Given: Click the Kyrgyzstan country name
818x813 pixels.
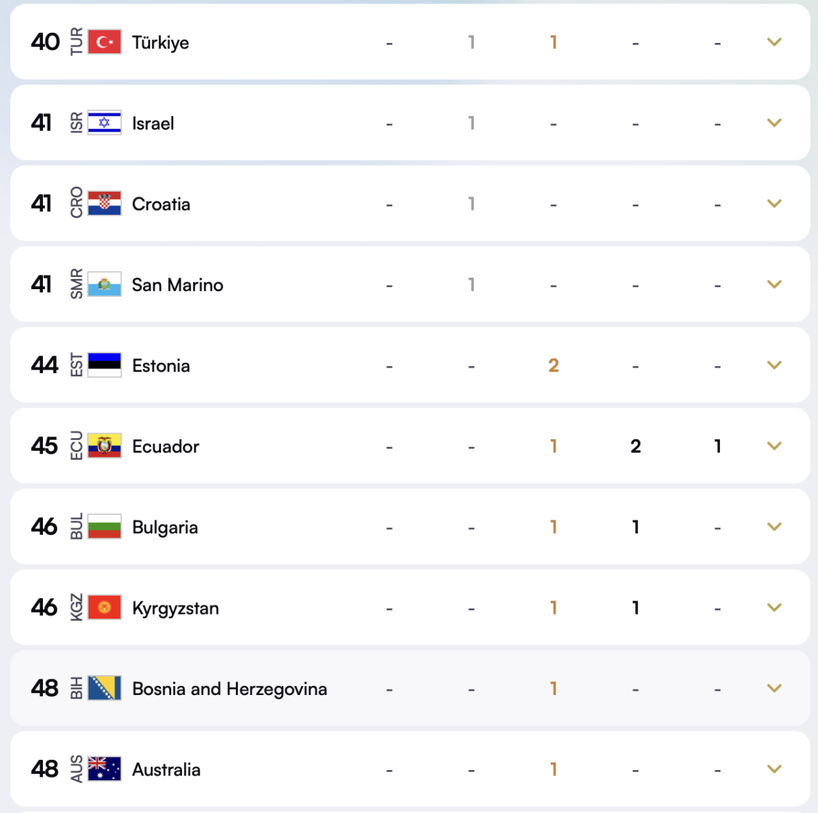Looking at the screenshot, I should click(177, 607).
